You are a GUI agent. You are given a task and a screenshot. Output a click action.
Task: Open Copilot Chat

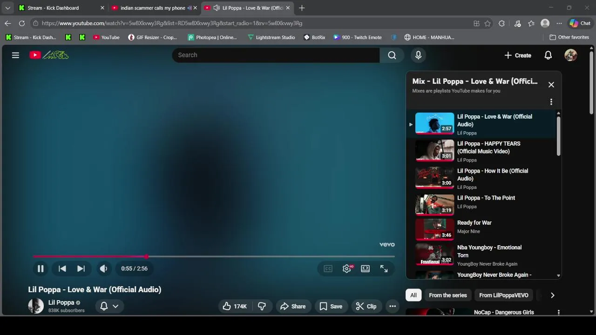tap(580, 23)
